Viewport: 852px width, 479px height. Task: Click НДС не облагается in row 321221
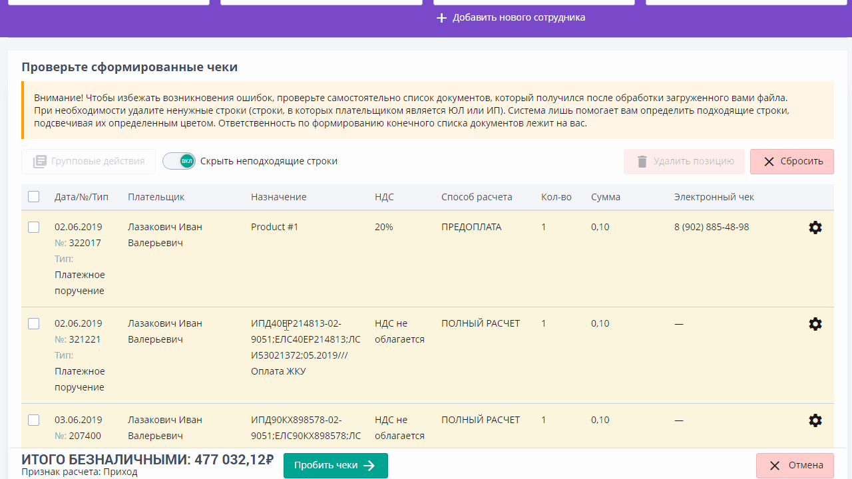pyautogui.click(x=399, y=331)
